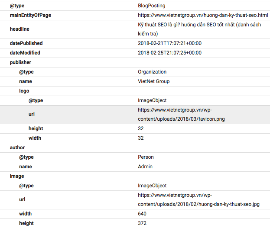Select the highlighted logo url label
The height and width of the screenshot is (228, 270).
coord(32,114)
